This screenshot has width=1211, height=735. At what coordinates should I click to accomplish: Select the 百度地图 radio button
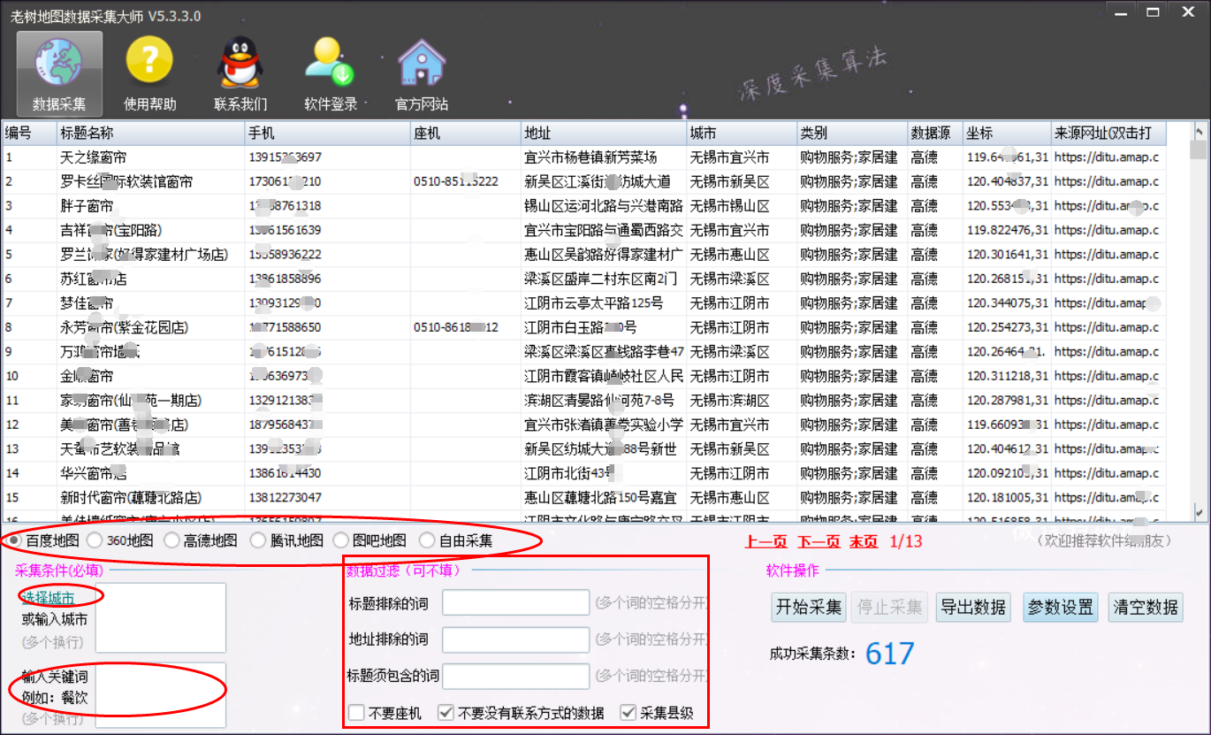point(15,540)
